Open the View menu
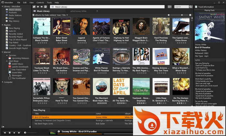This screenshot has width=226, height=136. 31,3
